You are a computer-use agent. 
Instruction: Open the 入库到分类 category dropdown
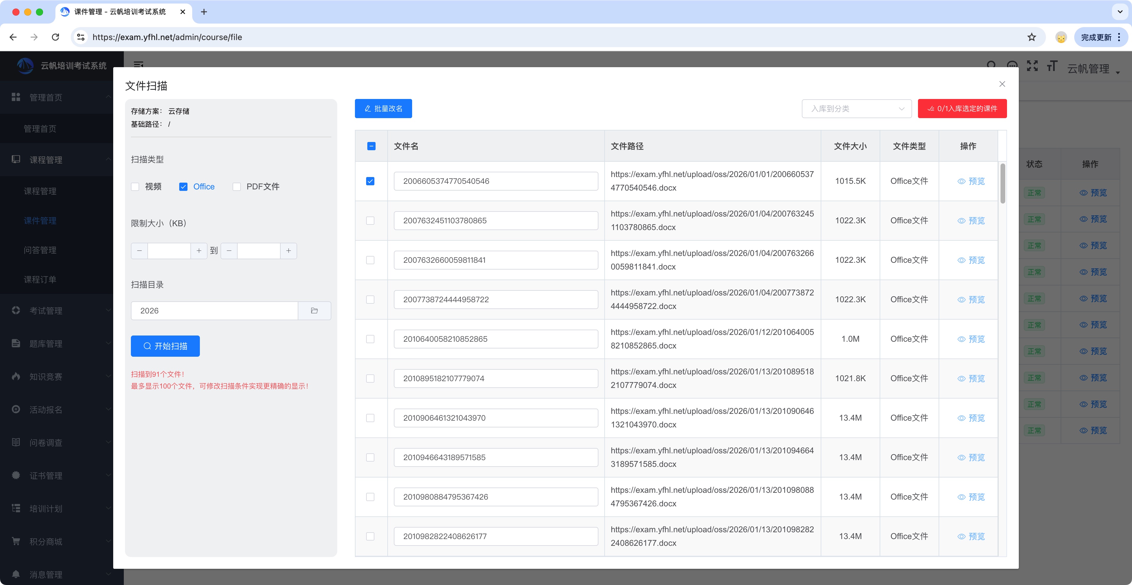(x=856, y=108)
